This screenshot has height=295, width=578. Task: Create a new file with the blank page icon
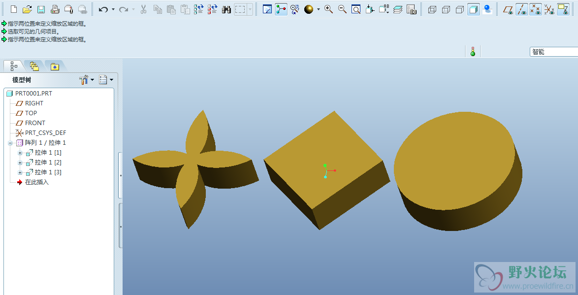14,9
